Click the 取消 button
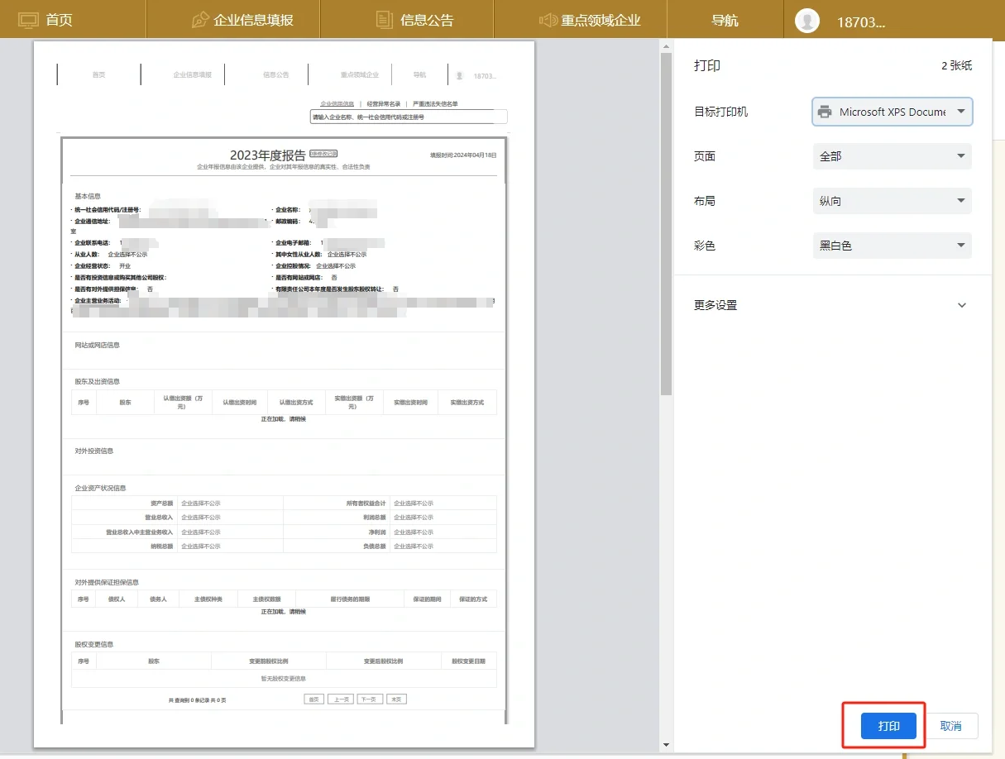This screenshot has width=1005, height=759. pyautogui.click(x=951, y=726)
